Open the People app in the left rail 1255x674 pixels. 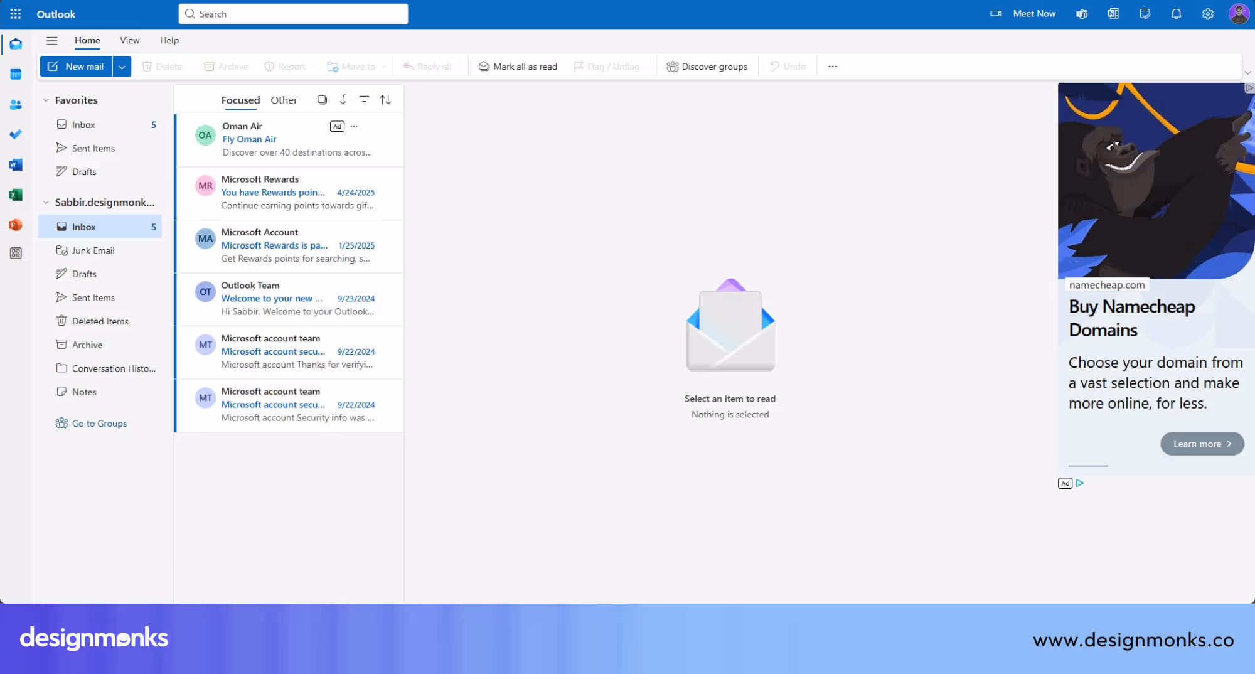(x=16, y=104)
